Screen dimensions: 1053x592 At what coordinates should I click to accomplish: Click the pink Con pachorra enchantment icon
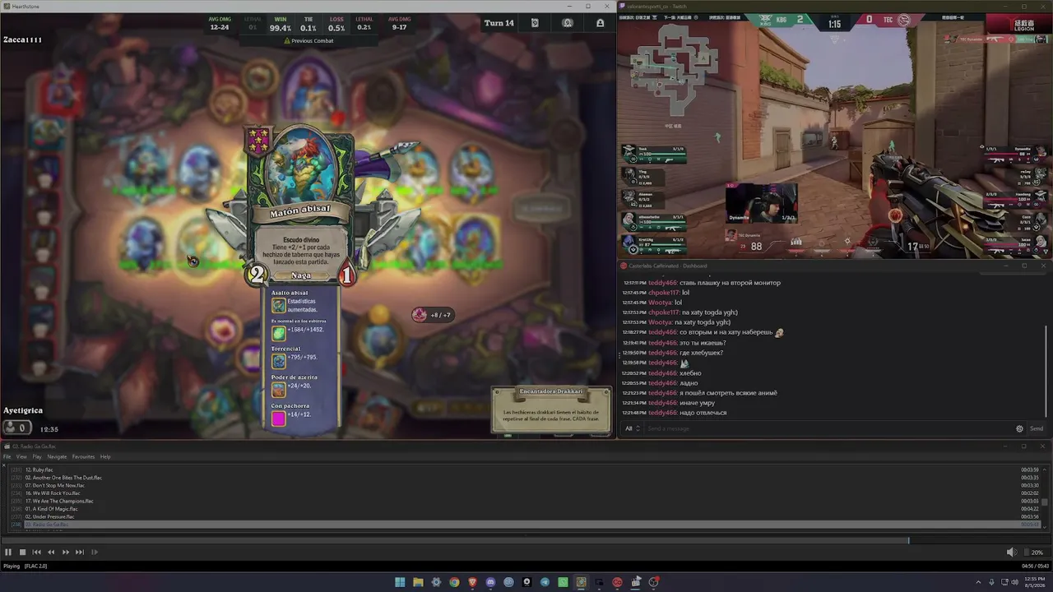279,418
